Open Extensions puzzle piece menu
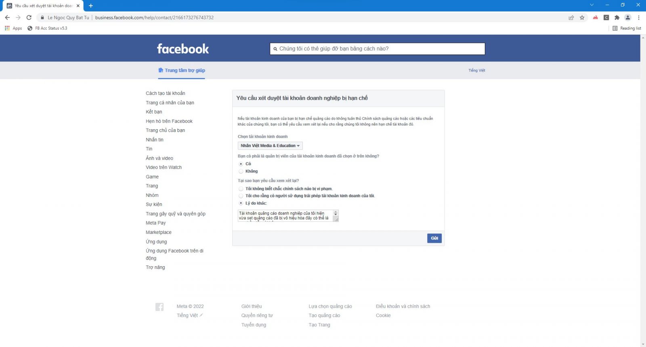The image size is (646, 347). [x=617, y=17]
